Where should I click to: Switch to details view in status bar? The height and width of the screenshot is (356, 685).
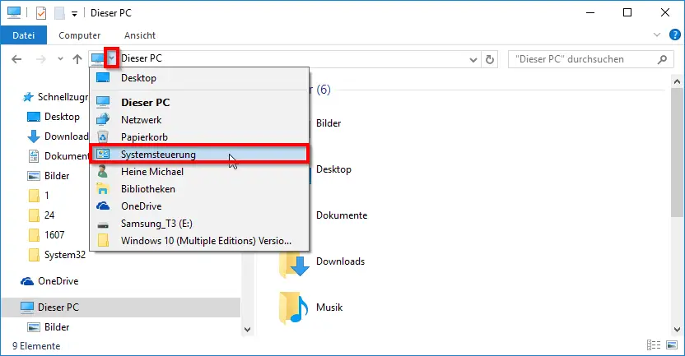654,345
